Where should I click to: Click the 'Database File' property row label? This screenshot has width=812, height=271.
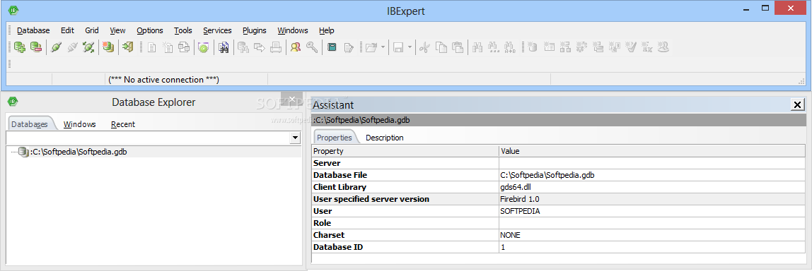[x=340, y=175]
